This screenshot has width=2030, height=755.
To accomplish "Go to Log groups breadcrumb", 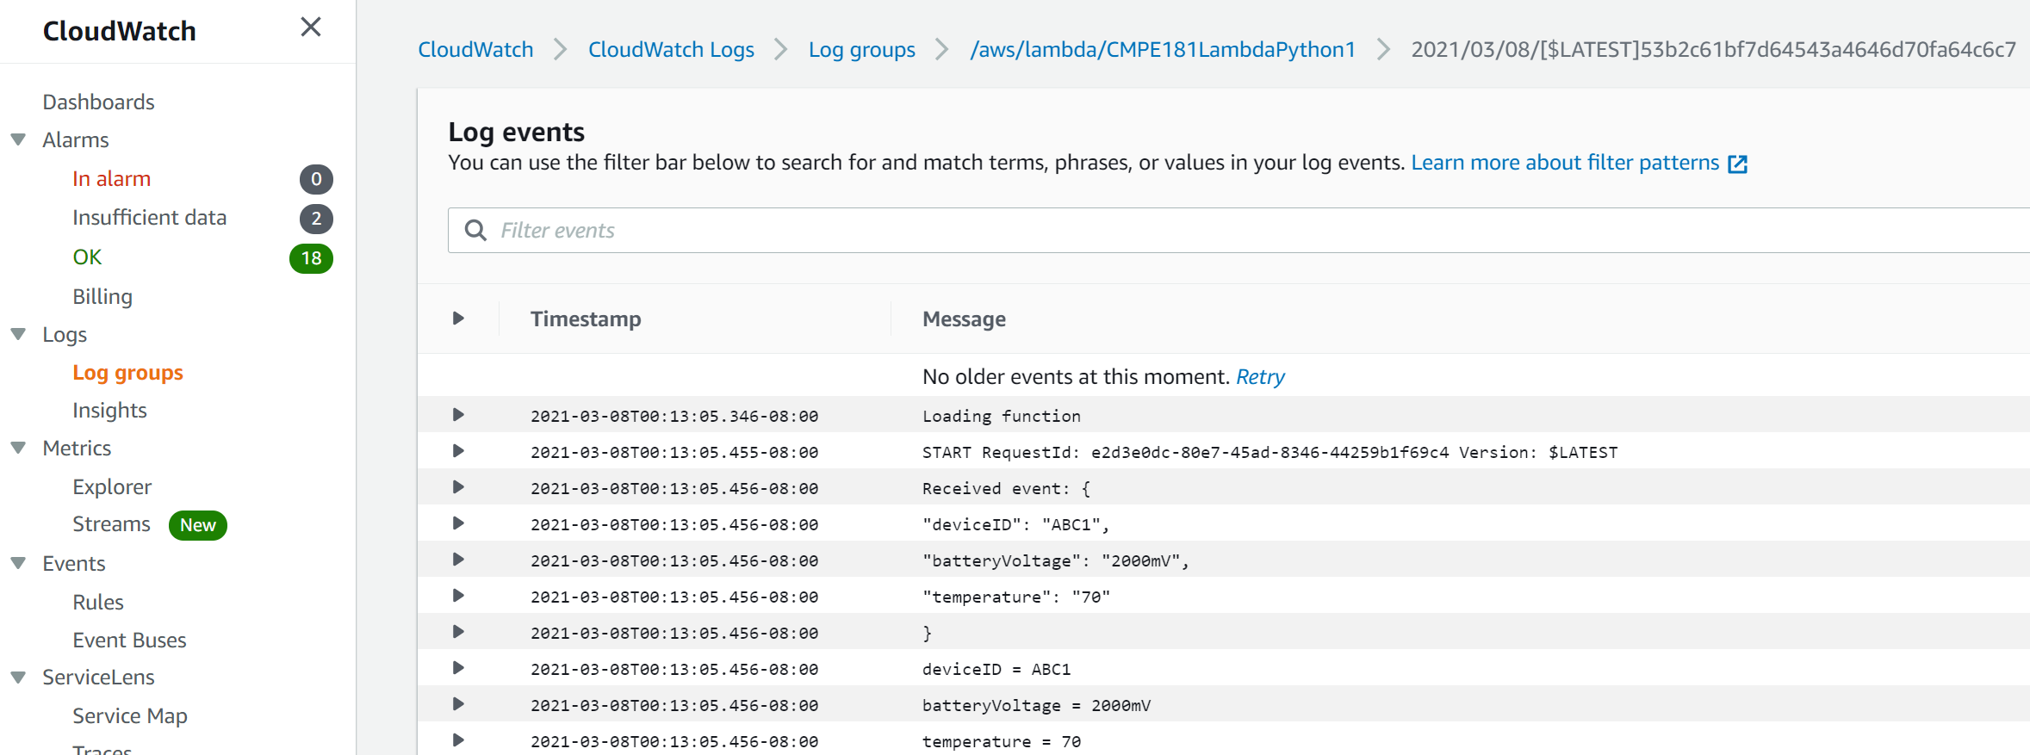I will pos(861,50).
